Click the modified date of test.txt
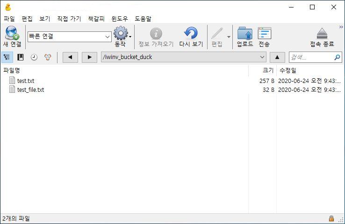The image size is (345, 224). click(309, 81)
